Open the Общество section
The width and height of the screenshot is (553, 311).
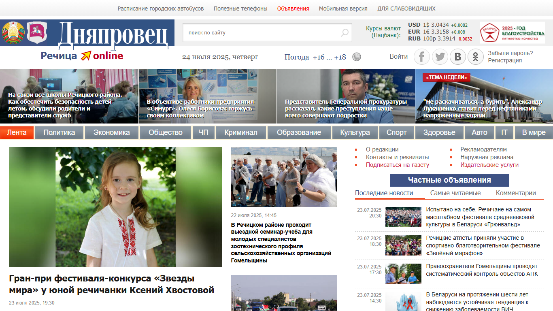pos(166,132)
